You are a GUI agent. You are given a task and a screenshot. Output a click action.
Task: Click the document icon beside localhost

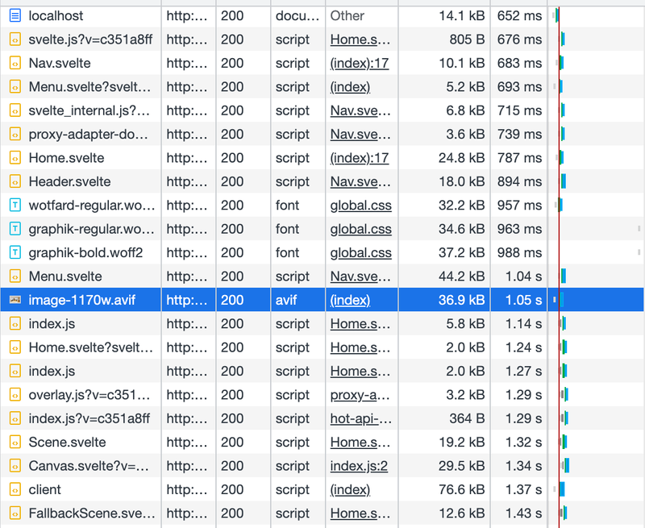[x=15, y=16]
